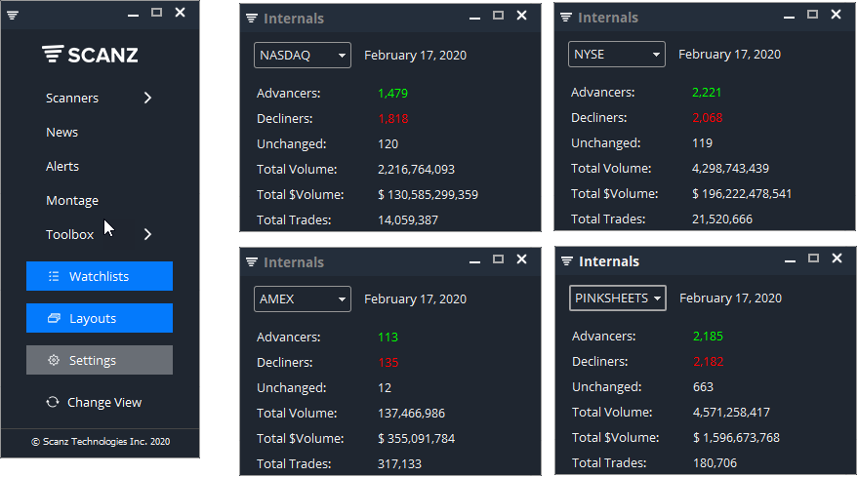Viewport: 858px width, 477px height.
Task: Click NASDAQ total trades 14,059,387
Action: point(408,220)
